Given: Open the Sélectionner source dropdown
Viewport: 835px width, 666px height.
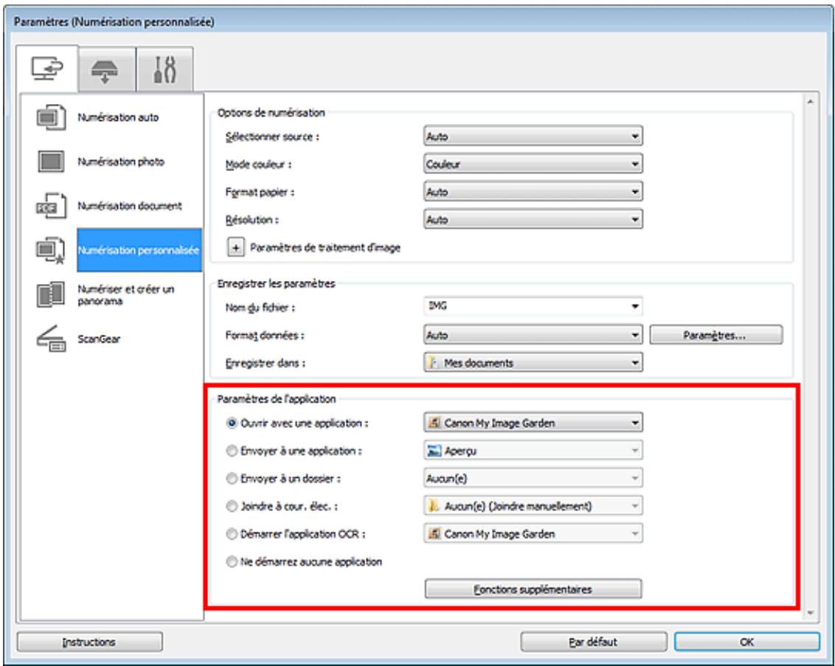Looking at the screenshot, I should point(531,136).
